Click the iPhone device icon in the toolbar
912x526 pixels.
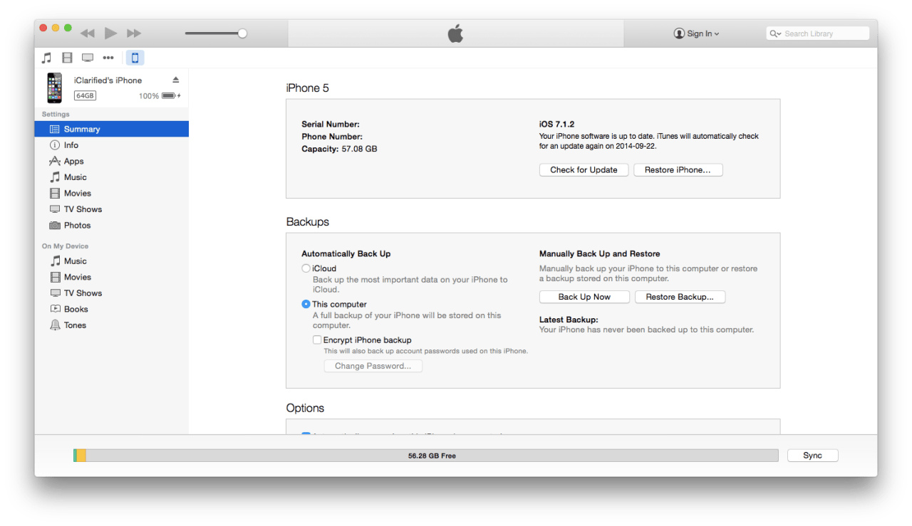[x=135, y=58]
